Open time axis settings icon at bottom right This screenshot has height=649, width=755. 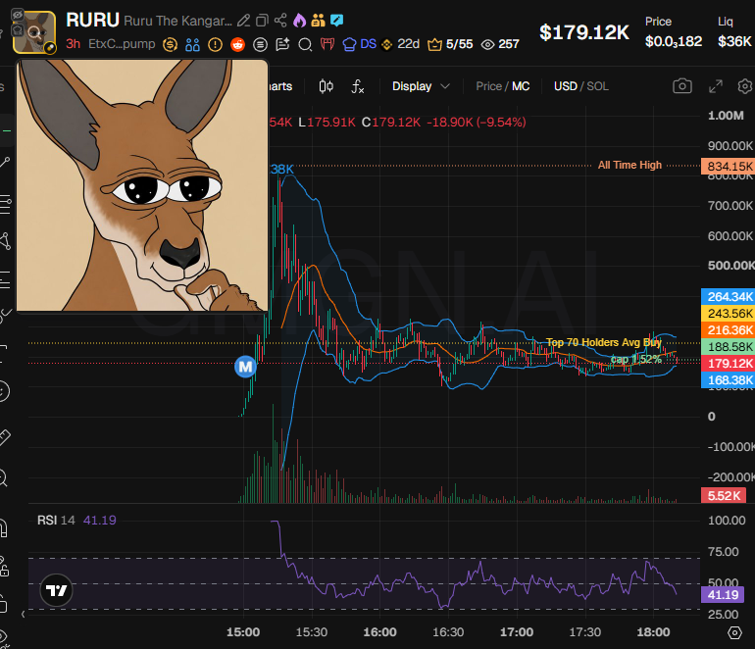click(x=734, y=632)
